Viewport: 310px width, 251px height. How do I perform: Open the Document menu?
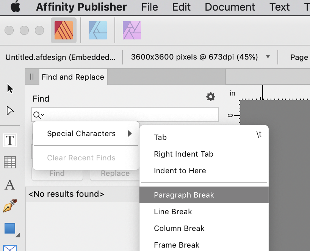[229, 7]
